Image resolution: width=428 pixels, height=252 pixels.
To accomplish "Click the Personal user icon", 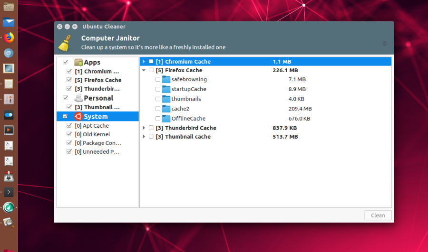I will [78, 98].
